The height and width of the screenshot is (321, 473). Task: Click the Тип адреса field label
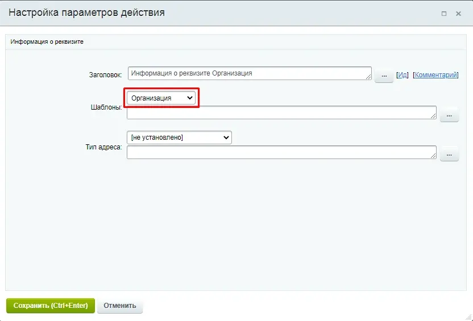point(103,147)
